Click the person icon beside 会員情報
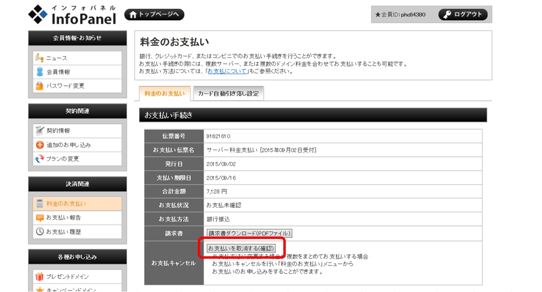This screenshot has width=542, height=292. [40, 72]
